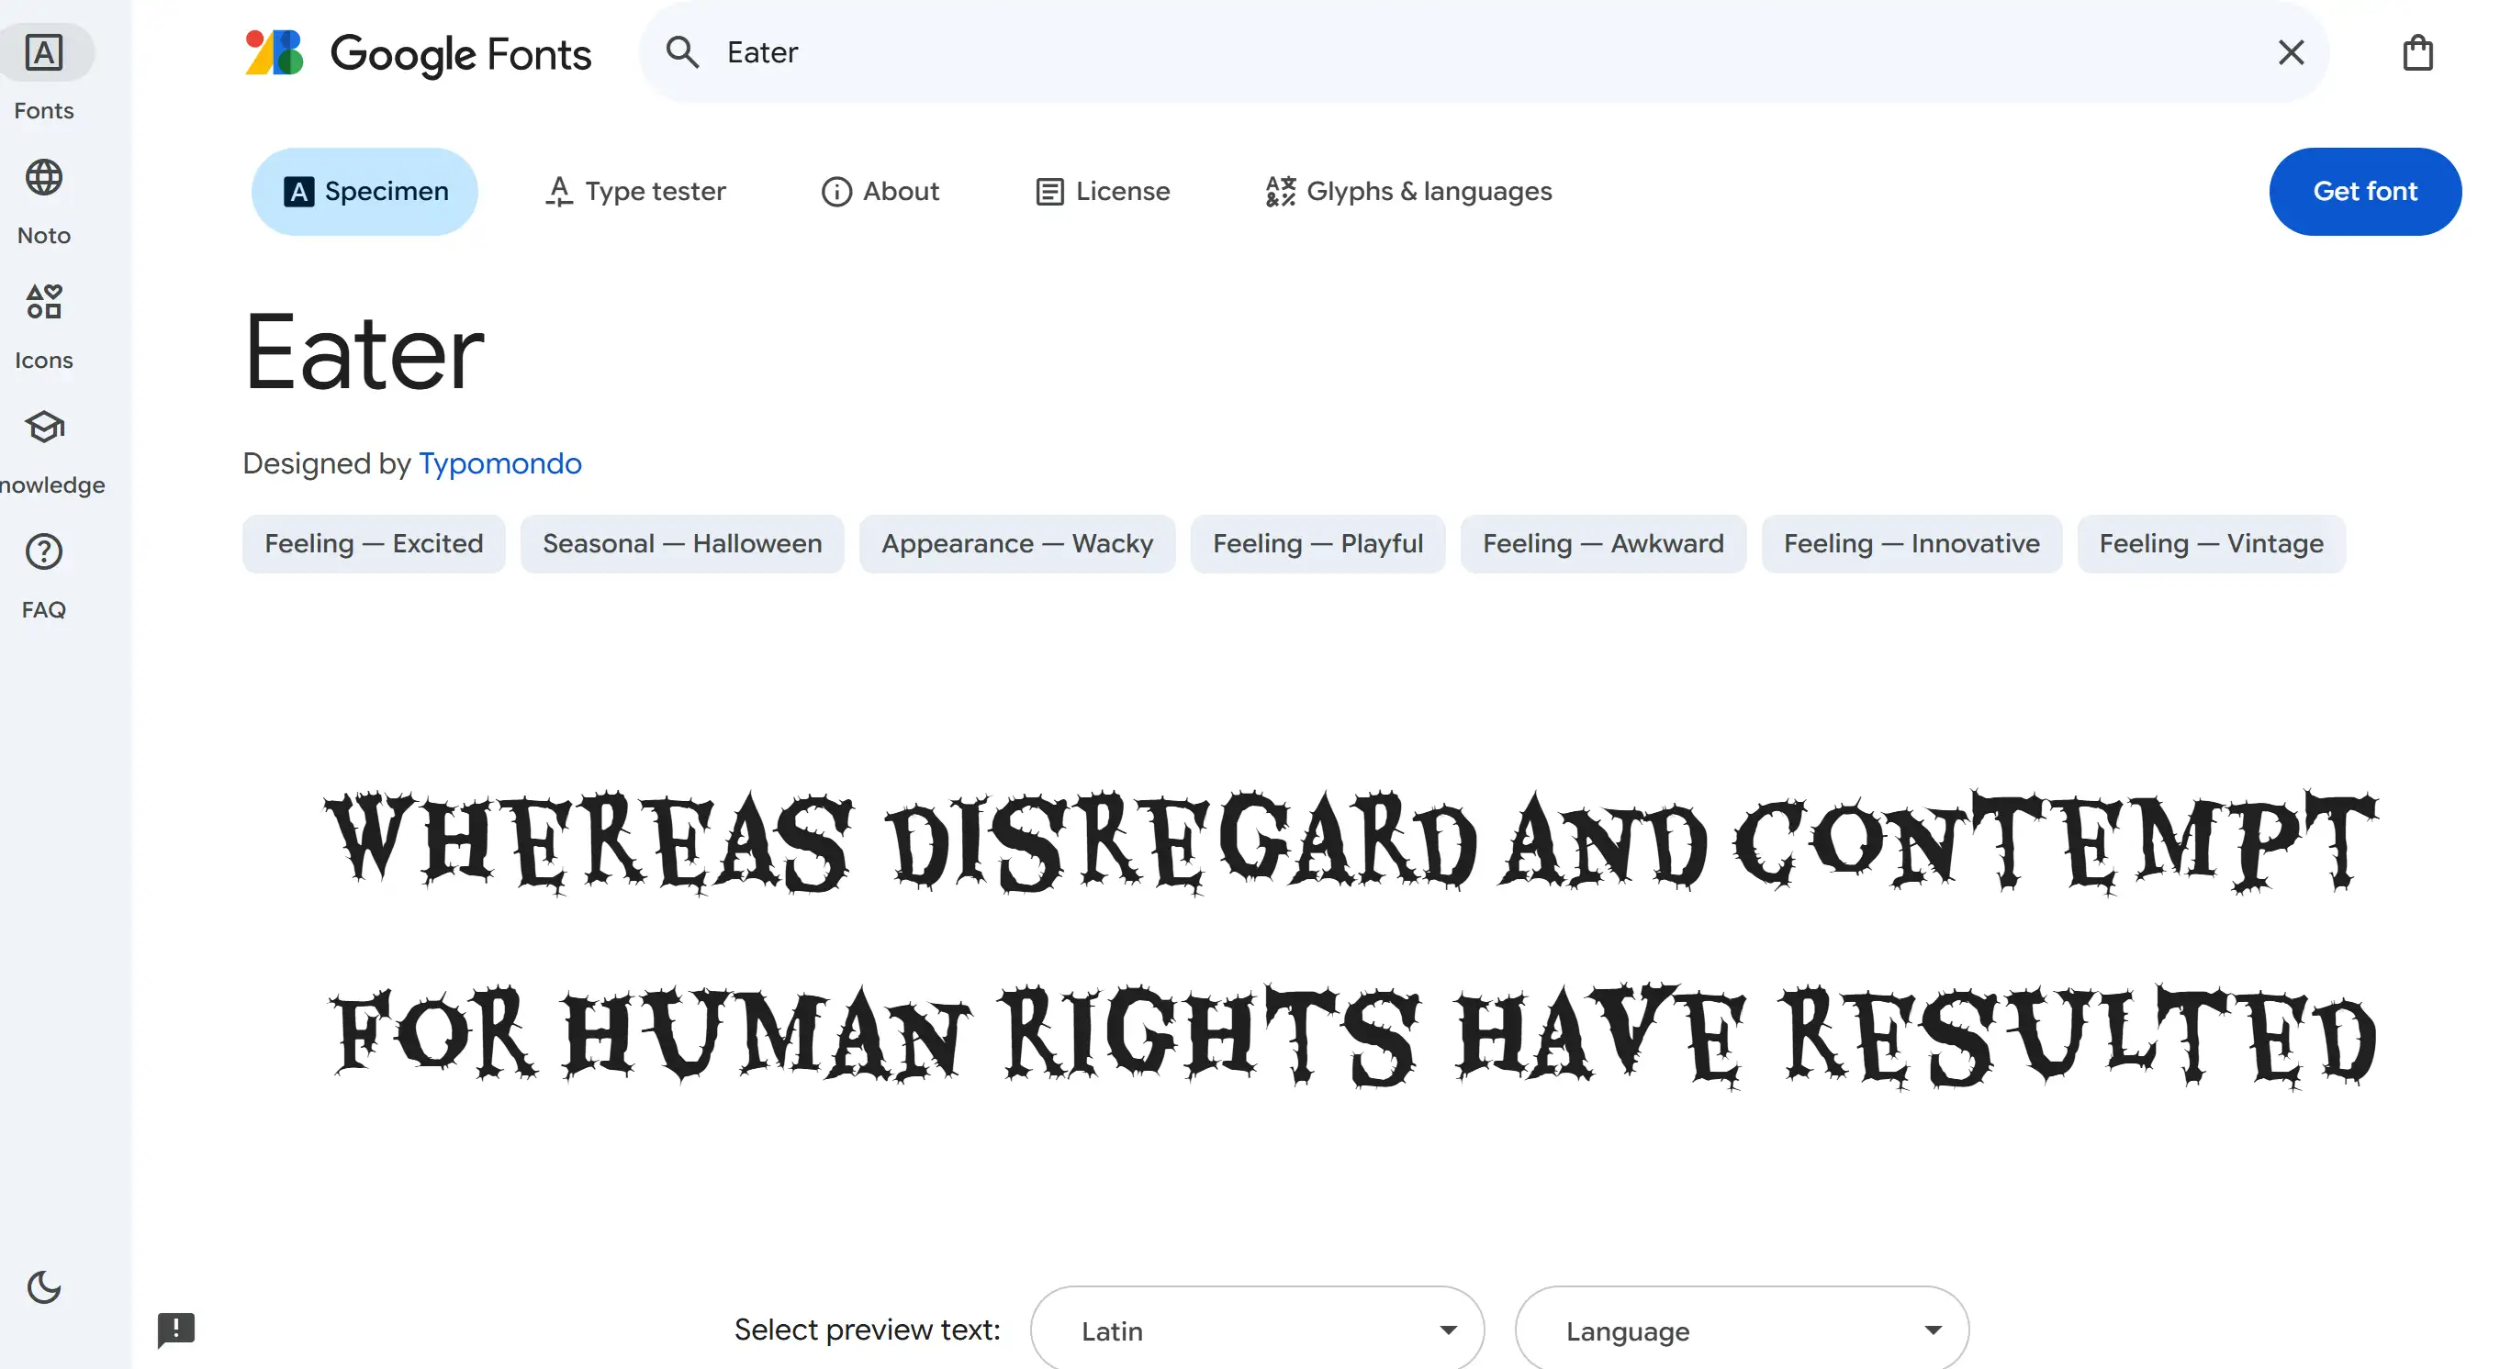Toggle dark mode moon icon
The height and width of the screenshot is (1369, 2500).
[x=44, y=1286]
